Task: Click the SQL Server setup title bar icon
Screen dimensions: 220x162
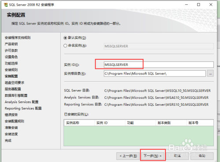Action: 6,5
